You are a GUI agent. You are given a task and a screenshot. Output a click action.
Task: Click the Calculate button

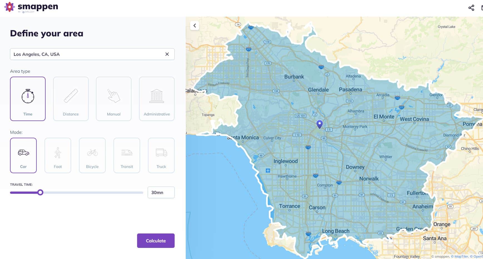coord(156,241)
